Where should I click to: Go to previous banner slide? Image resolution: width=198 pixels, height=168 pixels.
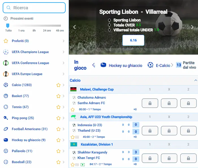[74, 27]
